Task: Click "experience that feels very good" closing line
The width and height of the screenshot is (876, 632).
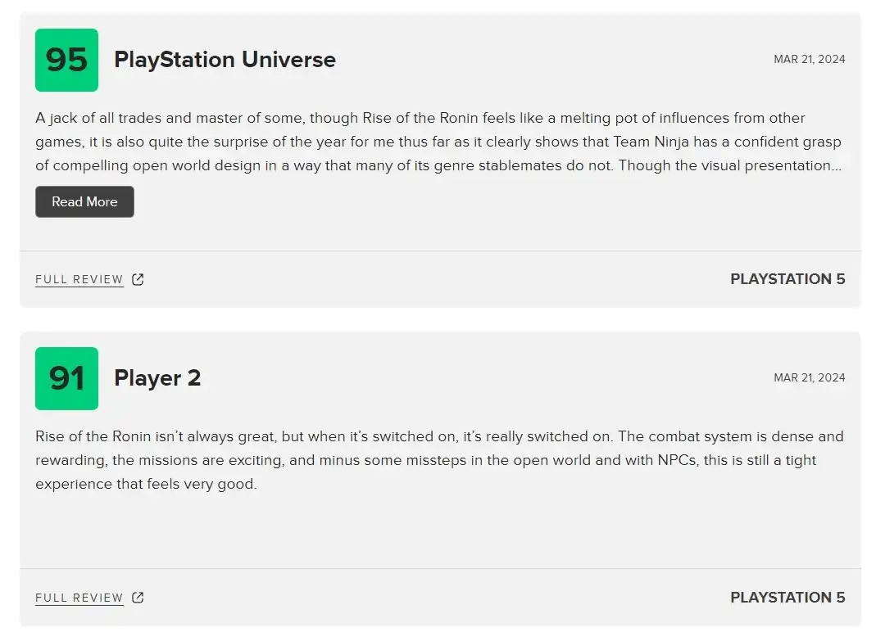Action: pyautogui.click(x=146, y=485)
